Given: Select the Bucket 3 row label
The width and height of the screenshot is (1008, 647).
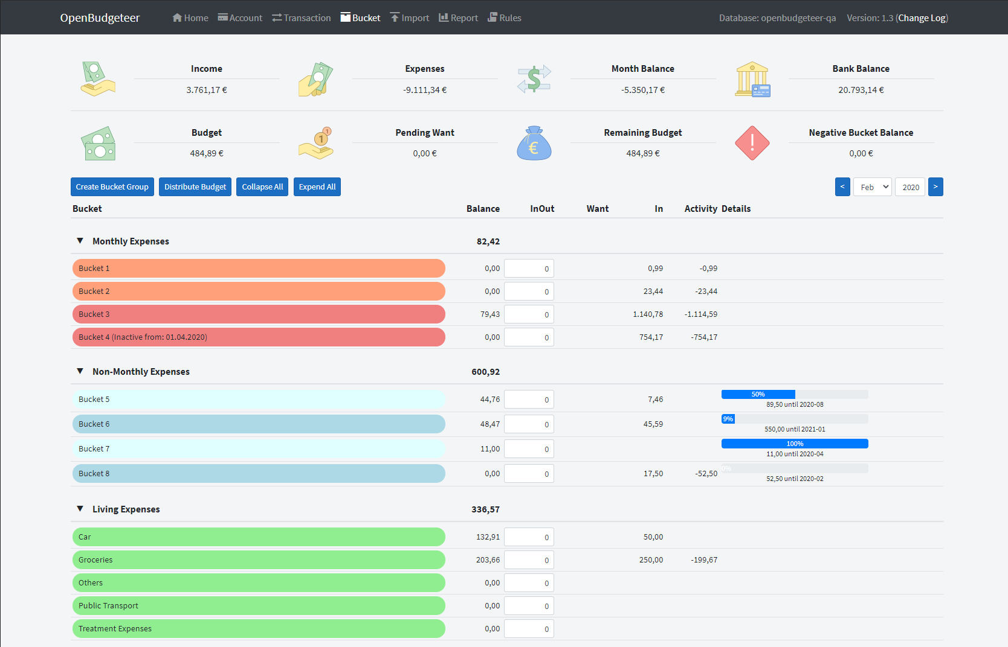Looking at the screenshot, I should tap(259, 314).
